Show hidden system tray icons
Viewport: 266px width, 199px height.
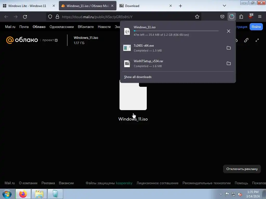[x=221, y=194]
